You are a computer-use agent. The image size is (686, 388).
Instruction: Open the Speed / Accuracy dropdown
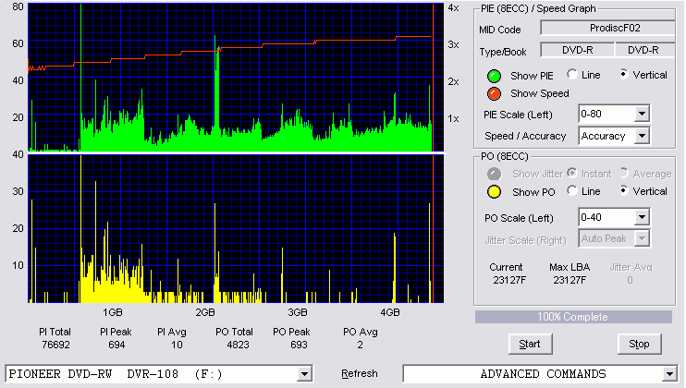point(642,136)
